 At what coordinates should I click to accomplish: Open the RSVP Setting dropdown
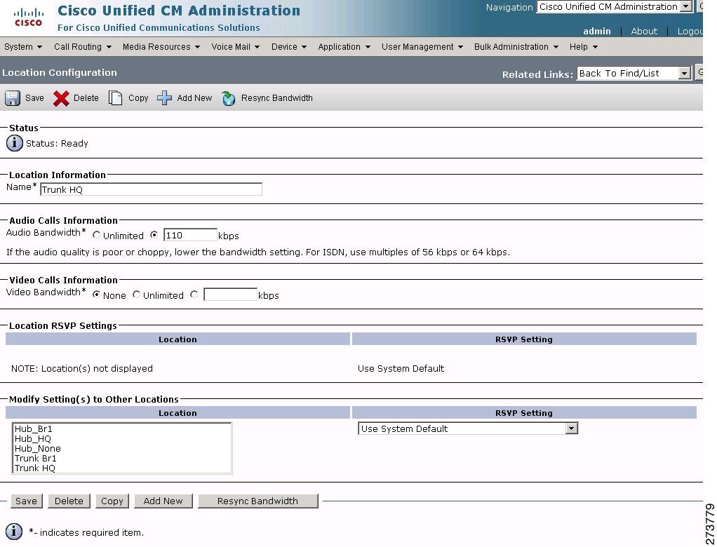pos(468,428)
